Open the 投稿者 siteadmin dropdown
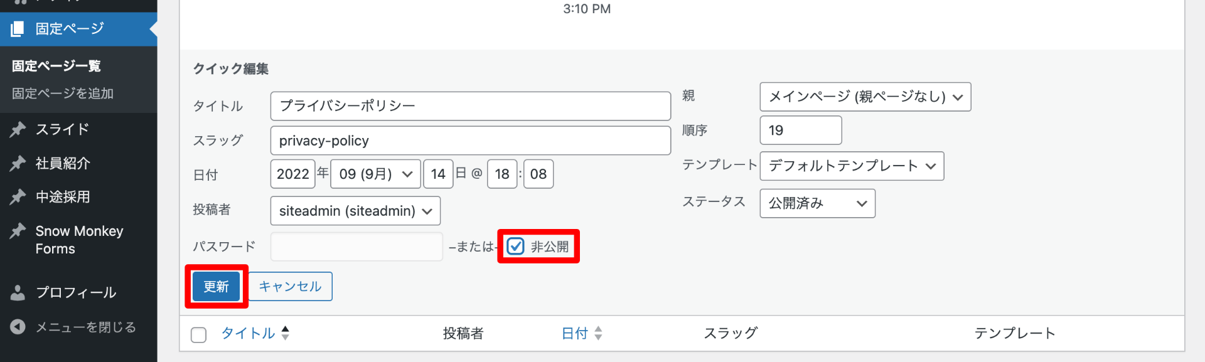The width and height of the screenshot is (1205, 362). pyautogui.click(x=355, y=211)
